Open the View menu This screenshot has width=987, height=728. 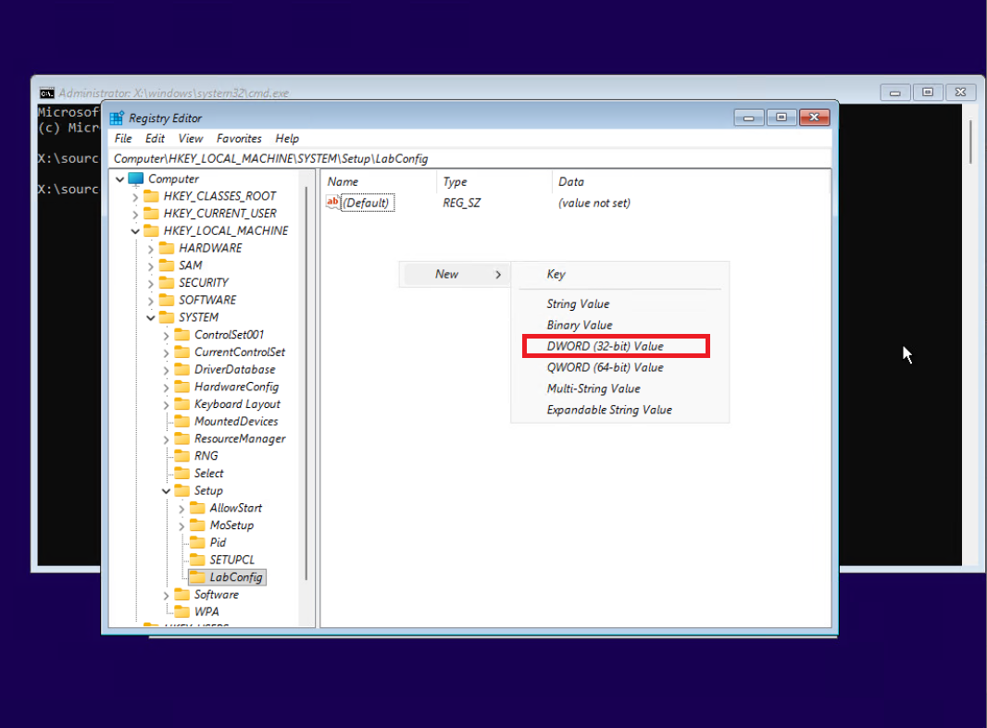[x=190, y=138]
